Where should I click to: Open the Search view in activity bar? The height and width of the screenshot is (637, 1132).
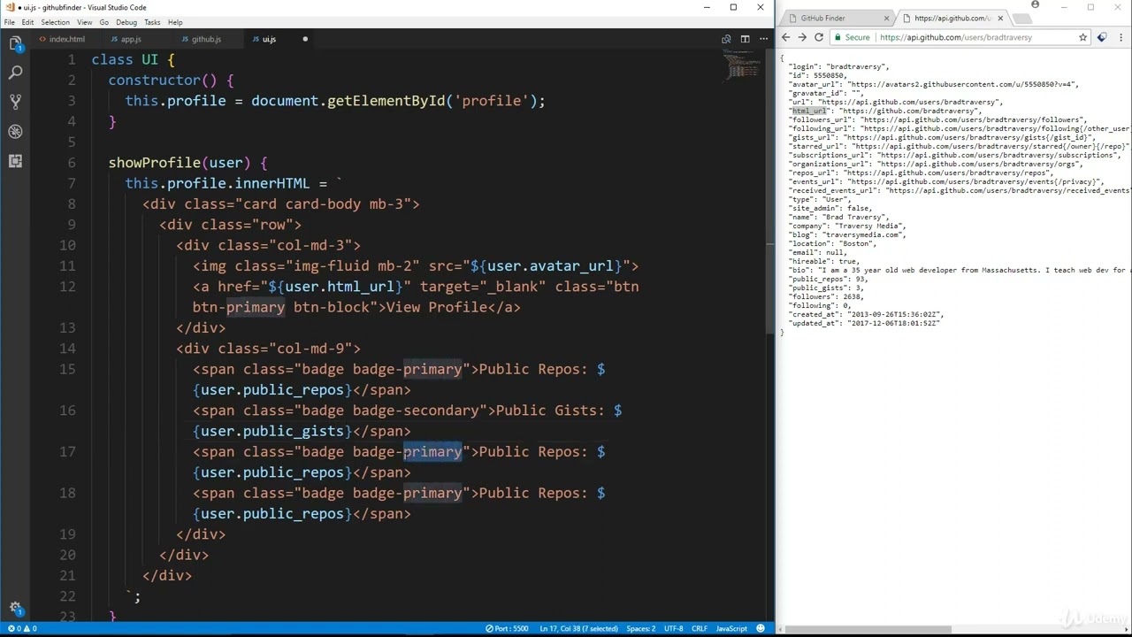pos(15,73)
